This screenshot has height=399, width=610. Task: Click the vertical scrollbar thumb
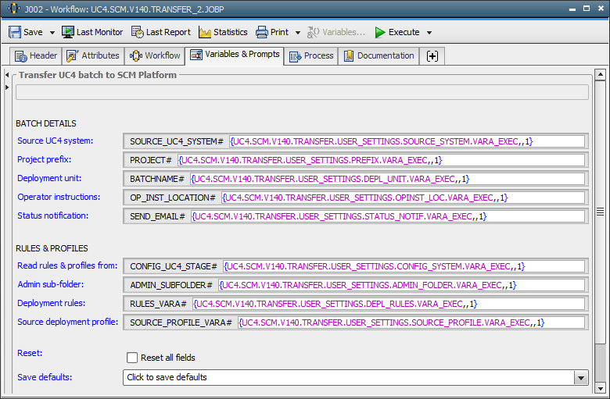600,212
